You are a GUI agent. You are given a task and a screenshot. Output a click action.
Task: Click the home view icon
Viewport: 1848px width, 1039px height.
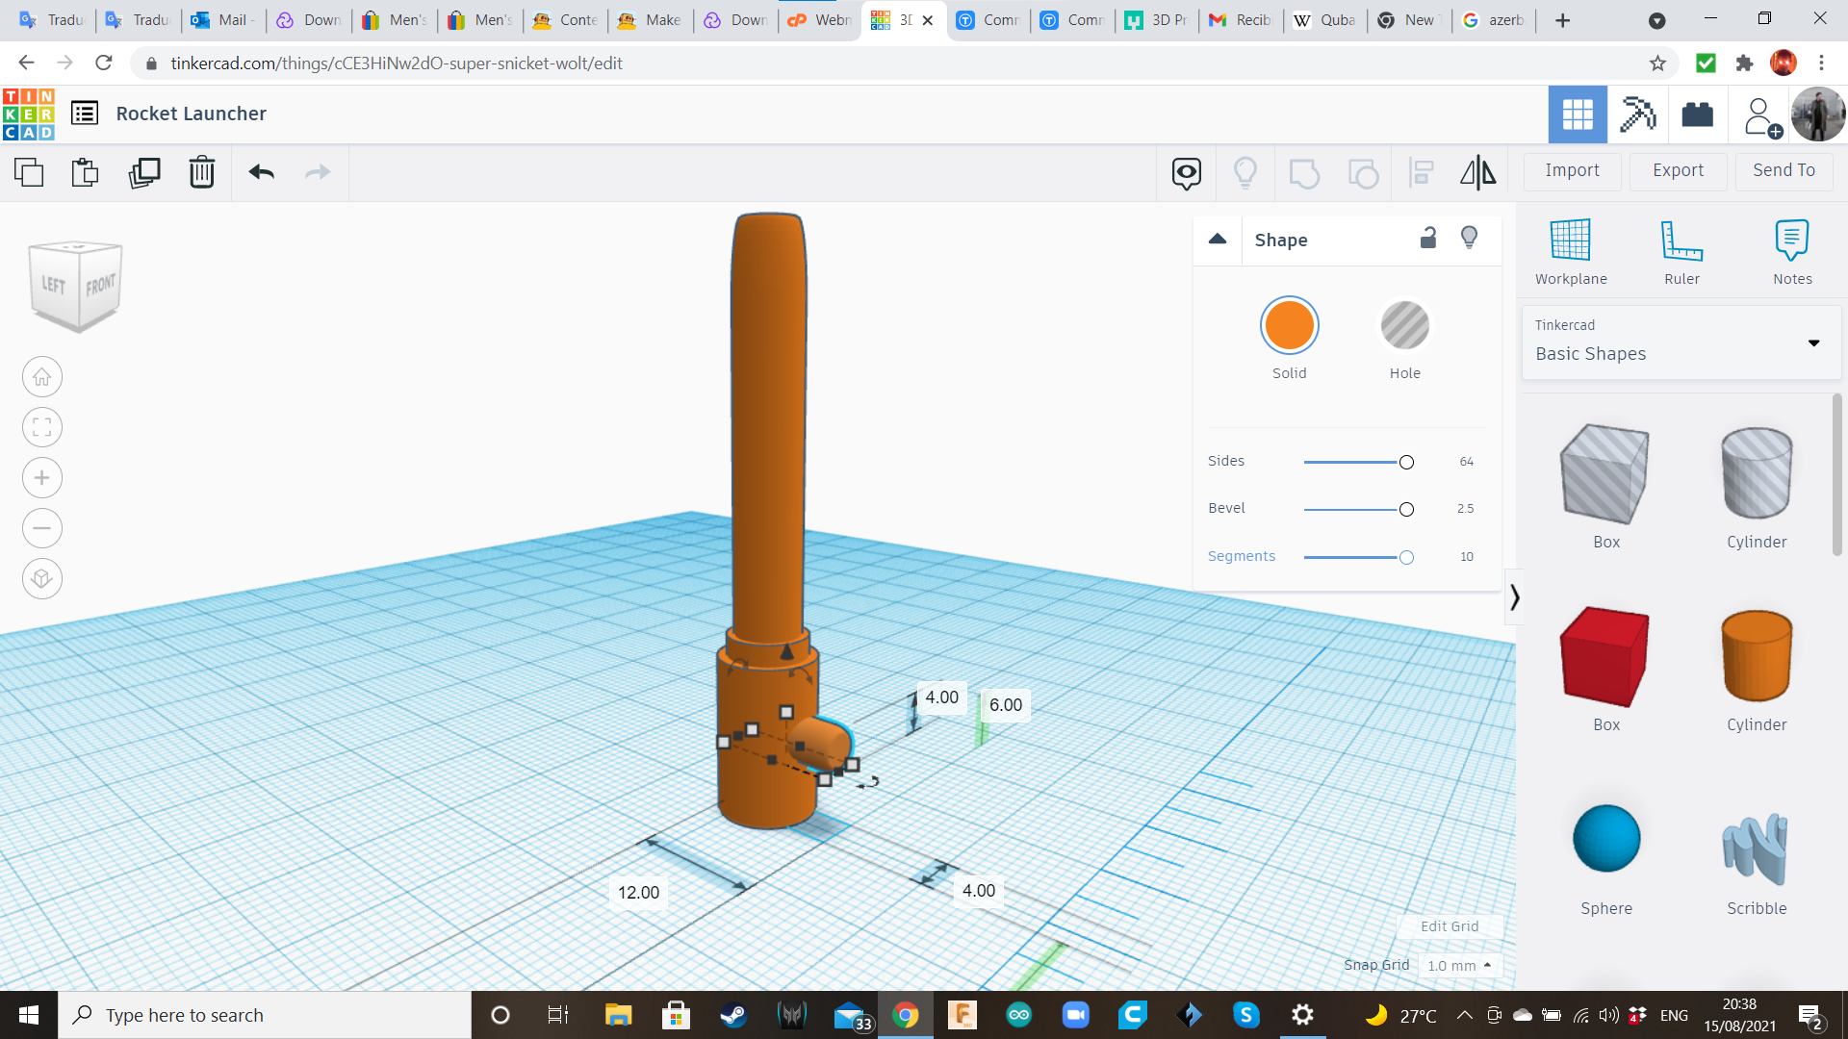point(42,376)
